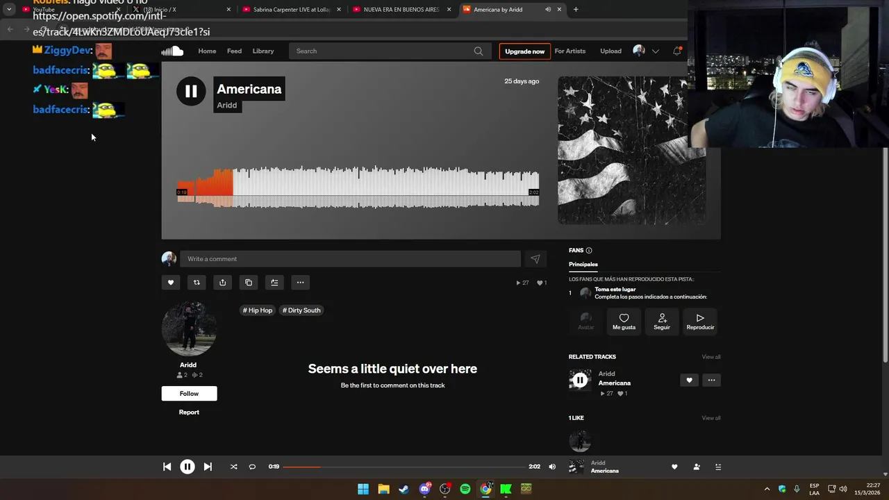Switch to the NUEVA ERA EN BUENOS AIRES tab
Viewport: 889px width, 500px height.
(401, 10)
